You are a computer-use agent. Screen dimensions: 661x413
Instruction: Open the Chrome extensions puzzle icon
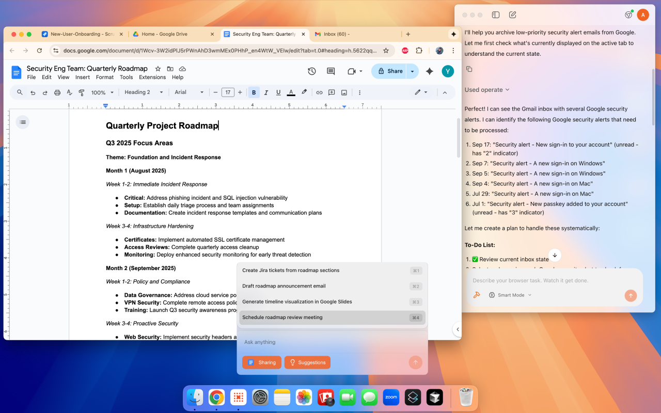coord(419,51)
